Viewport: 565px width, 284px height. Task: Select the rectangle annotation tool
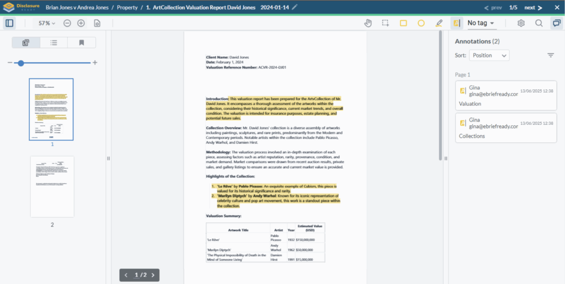(x=403, y=23)
